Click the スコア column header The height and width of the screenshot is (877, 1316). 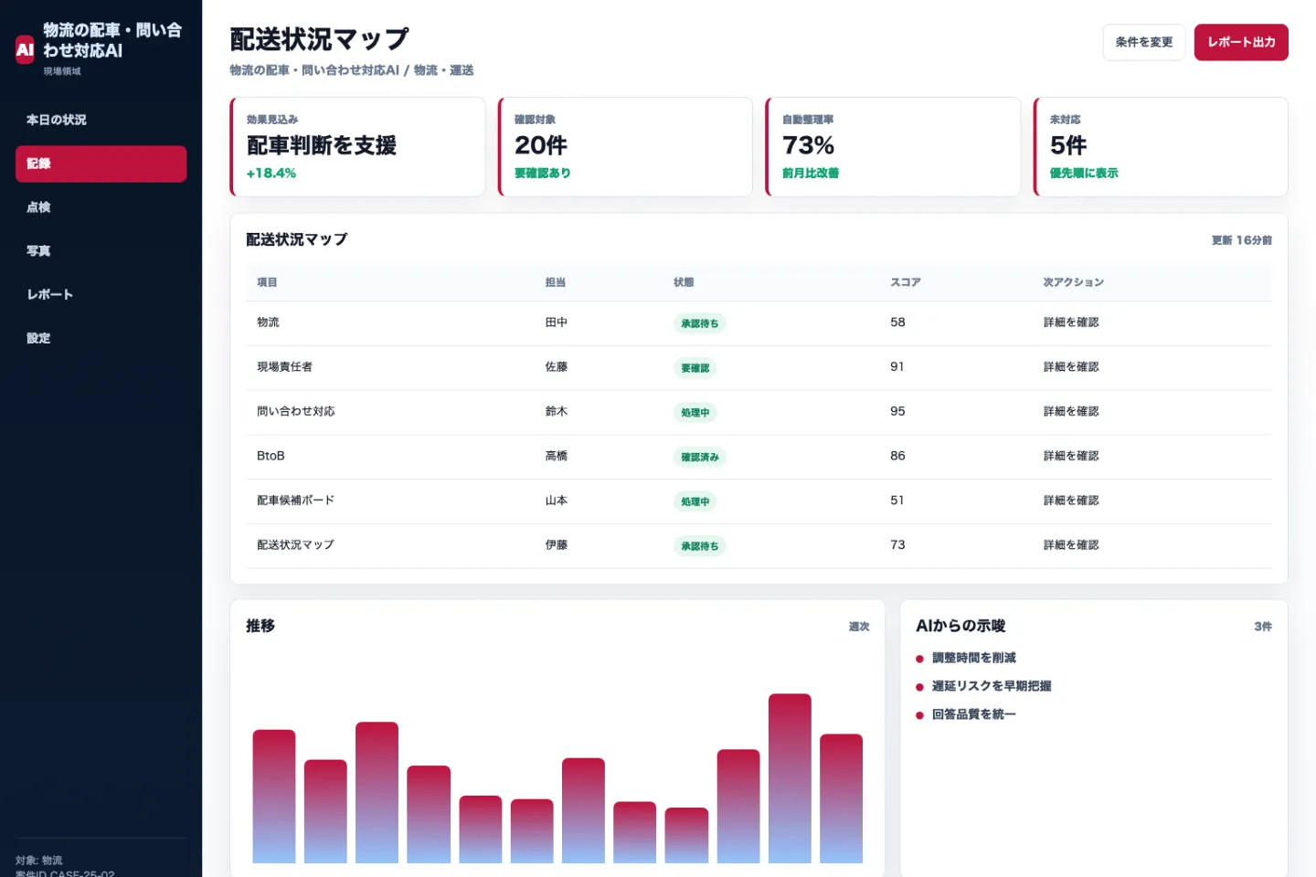click(906, 282)
